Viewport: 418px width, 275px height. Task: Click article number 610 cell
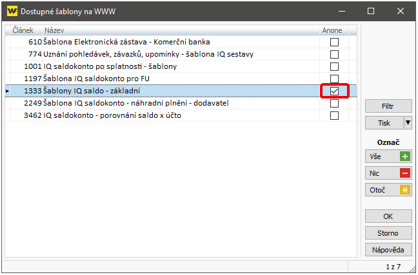pyautogui.click(x=26, y=42)
